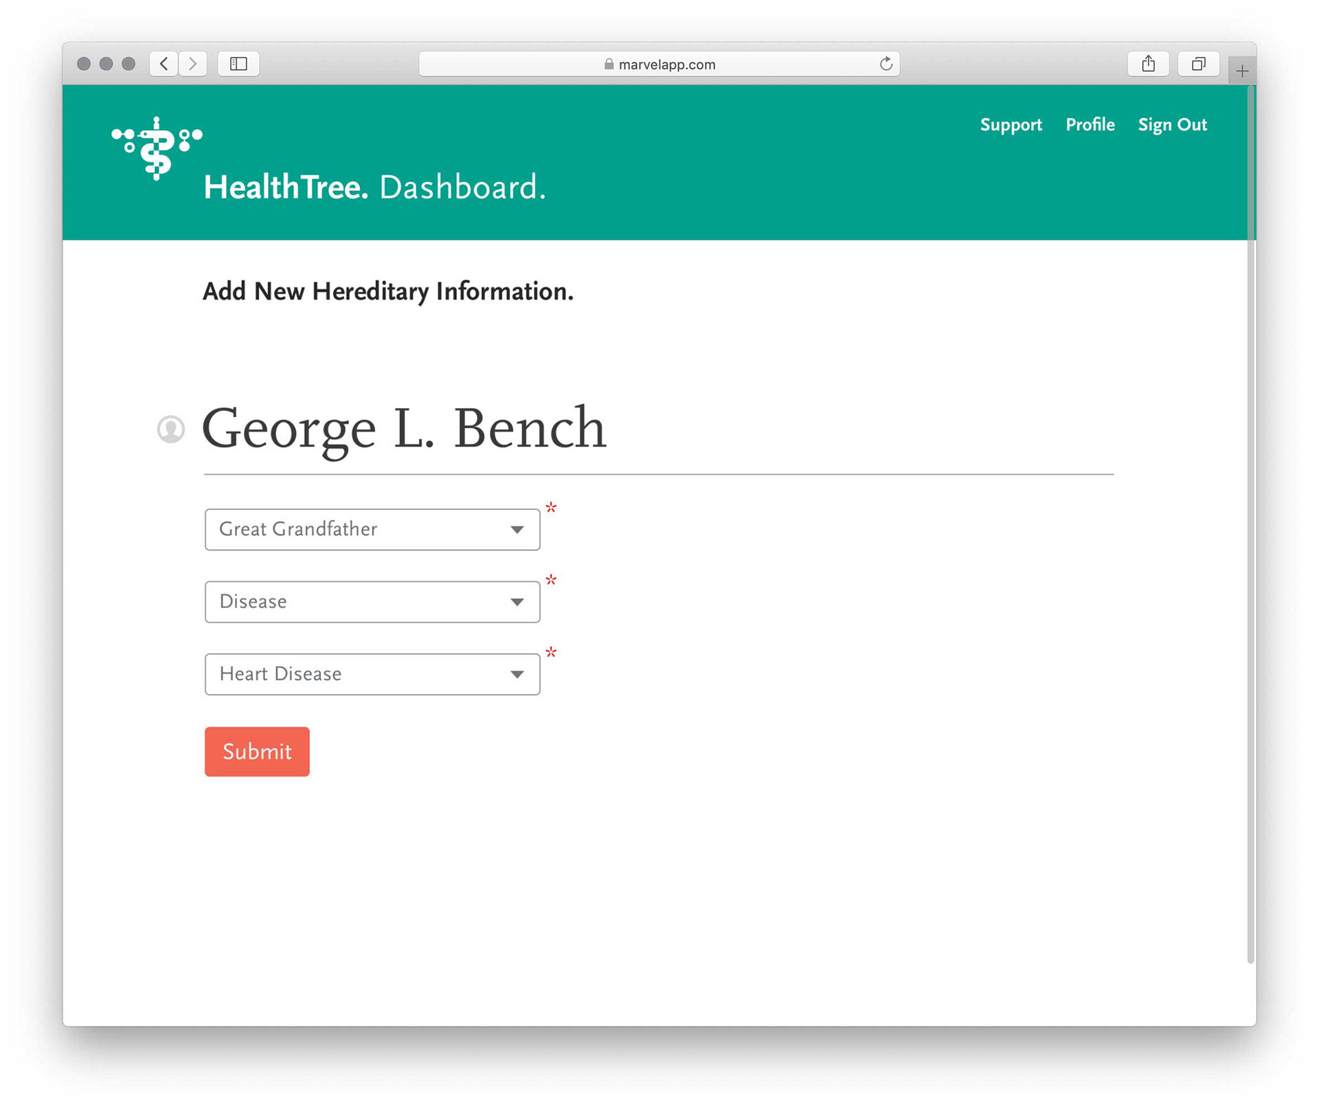Click the HealthTree caduceus logo
This screenshot has width=1319, height=1109.
157,148
